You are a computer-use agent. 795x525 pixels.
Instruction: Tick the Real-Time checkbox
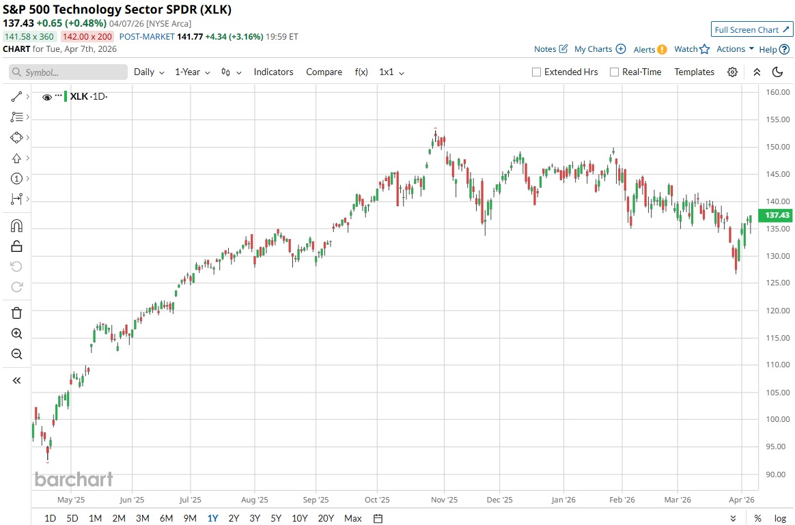(x=614, y=72)
